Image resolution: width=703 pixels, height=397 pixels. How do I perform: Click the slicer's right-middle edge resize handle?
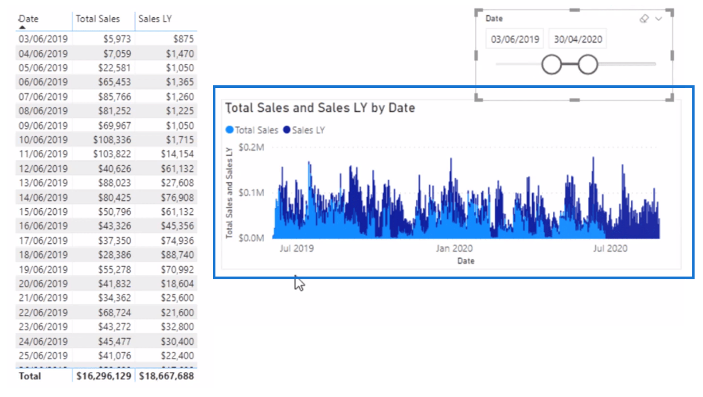pyautogui.click(x=672, y=55)
